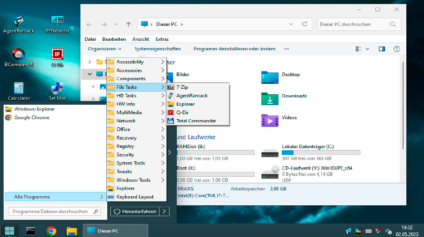Expand the Accessories programs folder
The image size is (424, 237).
136,70
